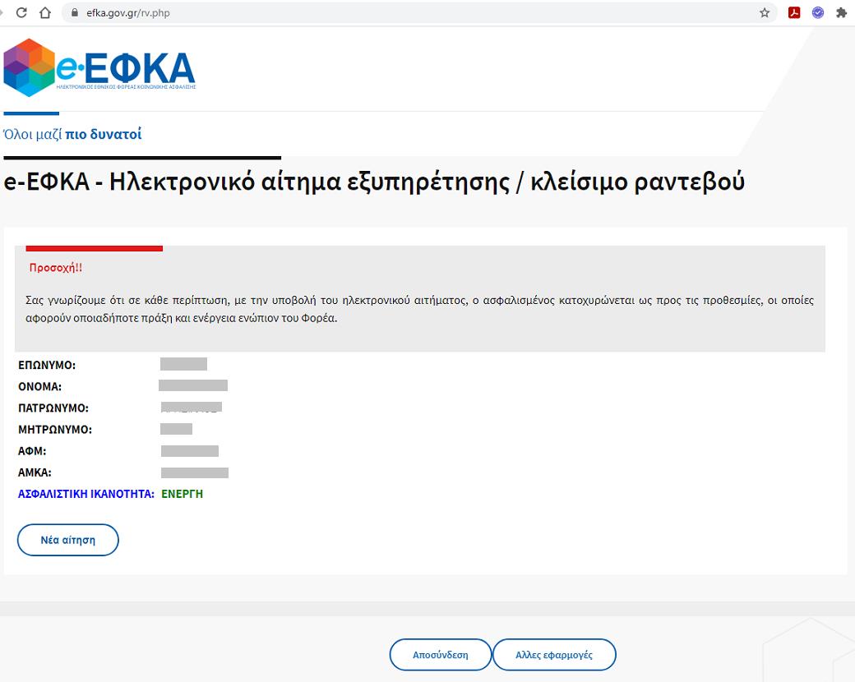Viewport: 855px width, 682px height.
Task: Click the browser home icon
Action: pyautogui.click(x=45, y=13)
